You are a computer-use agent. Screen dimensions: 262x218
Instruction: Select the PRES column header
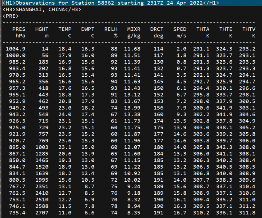[x=19, y=29]
